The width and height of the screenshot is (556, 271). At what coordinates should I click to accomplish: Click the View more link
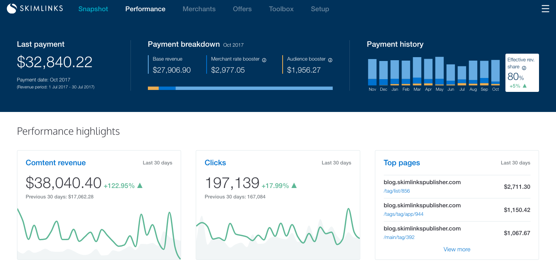point(457,249)
